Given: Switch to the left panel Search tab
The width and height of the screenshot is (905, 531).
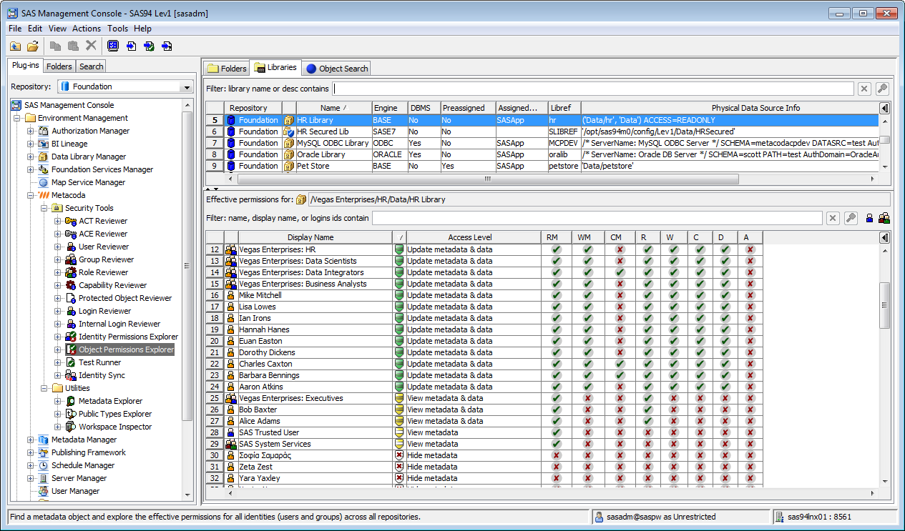Looking at the screenshot, I should coord(91,66).
